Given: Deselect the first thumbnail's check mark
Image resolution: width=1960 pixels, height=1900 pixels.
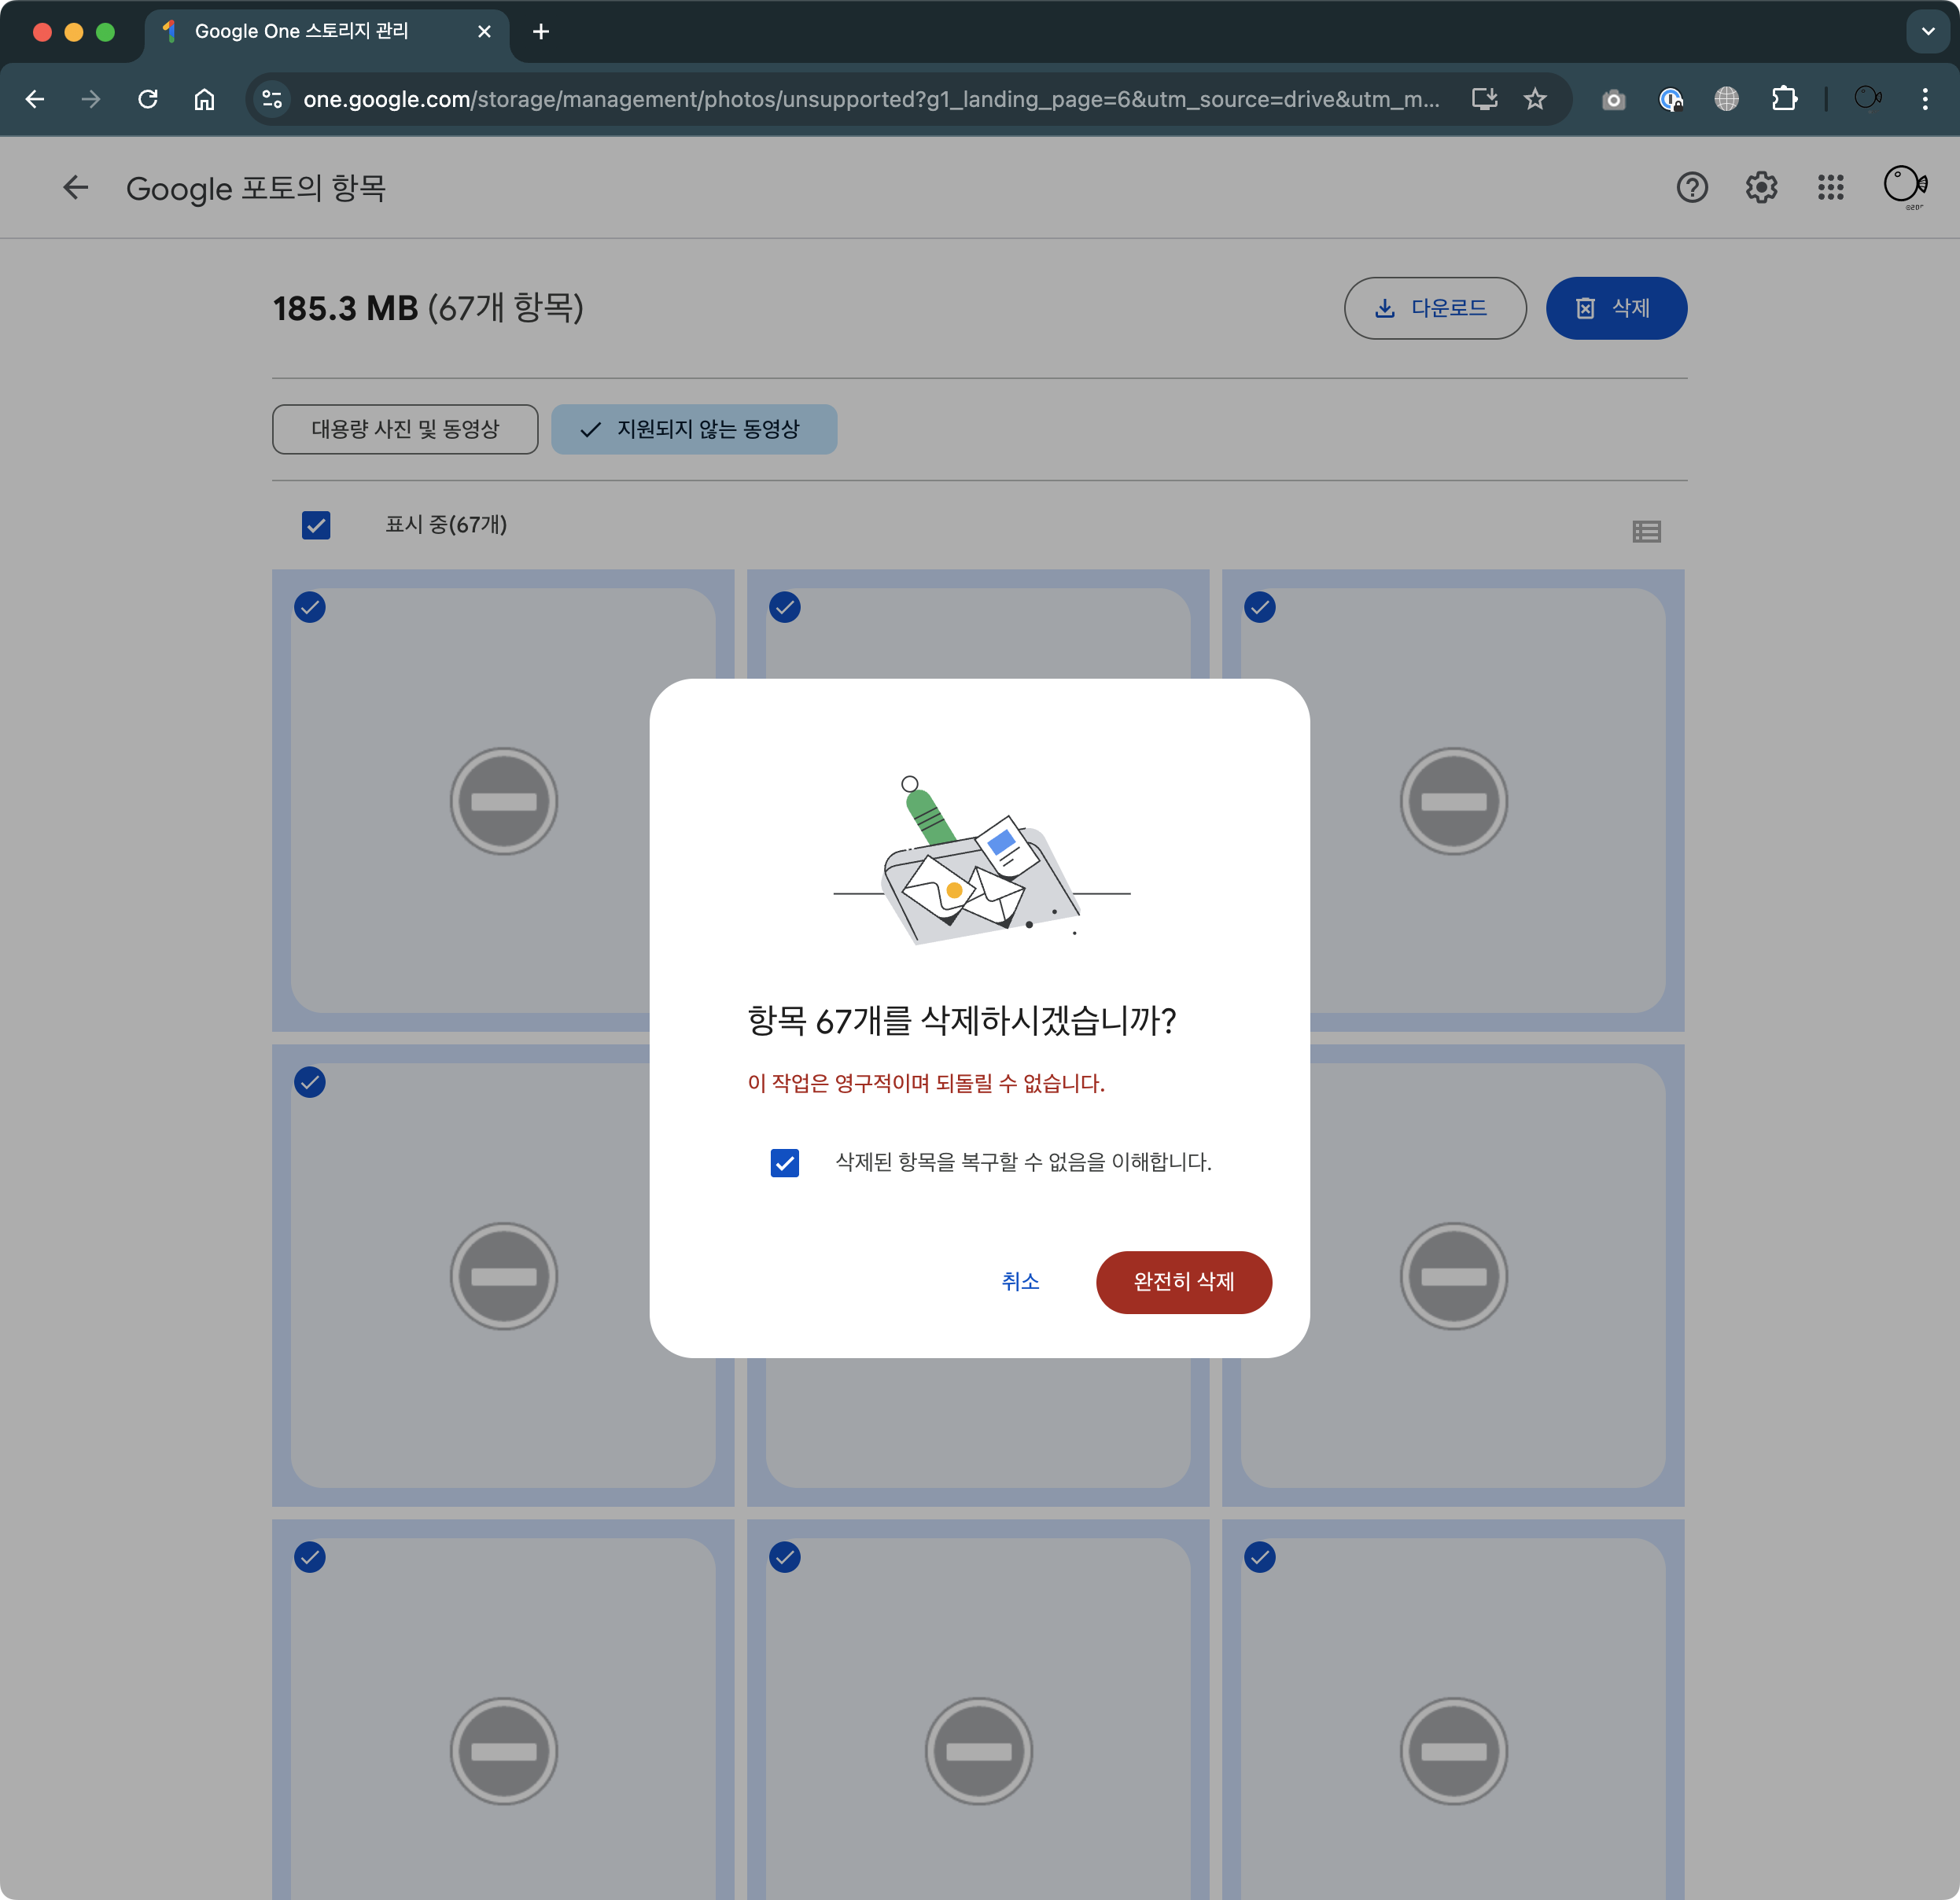Looking at the screenshot, I should pos(310,607).
